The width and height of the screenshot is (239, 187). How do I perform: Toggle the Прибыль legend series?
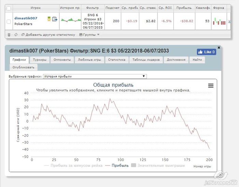point(117,166)
